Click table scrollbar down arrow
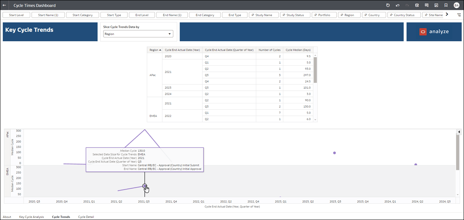This screenshot has width=464, height=220. pos(315,120)
